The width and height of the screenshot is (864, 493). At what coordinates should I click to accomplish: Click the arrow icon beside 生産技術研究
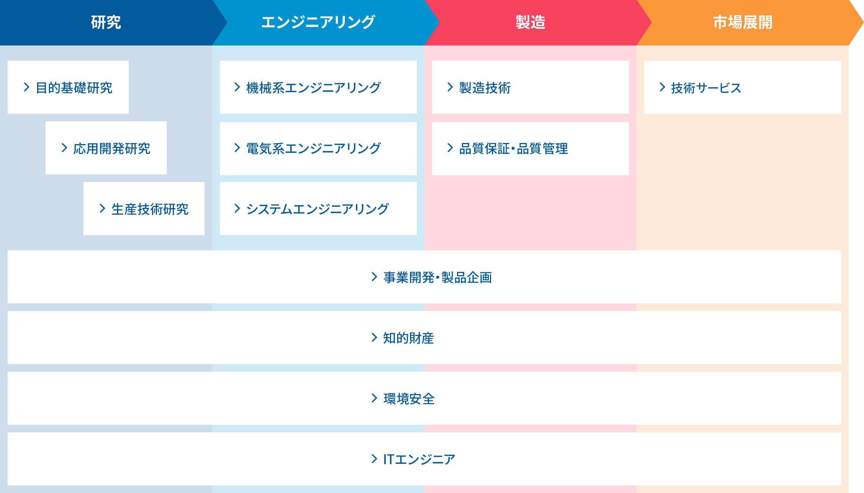click(102, 209)
